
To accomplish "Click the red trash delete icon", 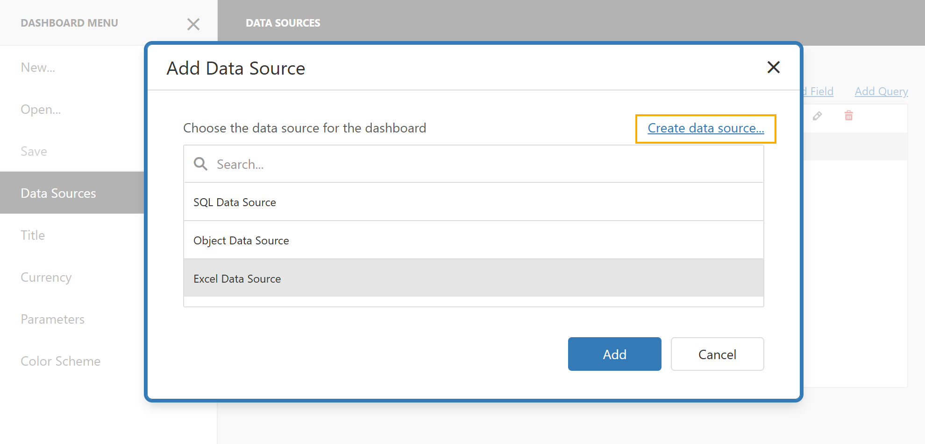I will [848, 116].
